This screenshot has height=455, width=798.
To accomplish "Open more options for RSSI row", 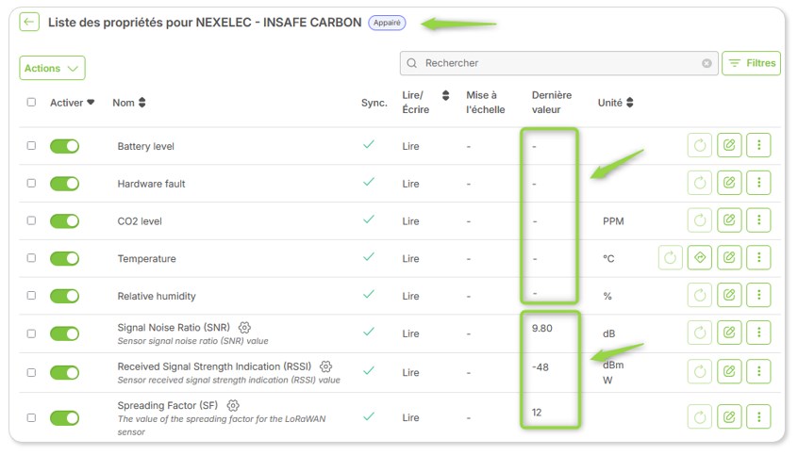I will point(758,371).
